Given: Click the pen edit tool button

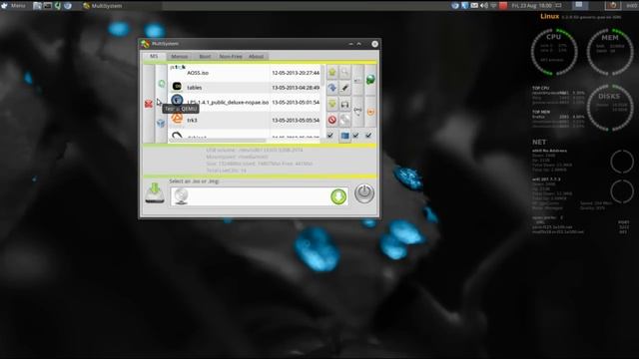Looking at the screenshot, I should pos(344,88).
